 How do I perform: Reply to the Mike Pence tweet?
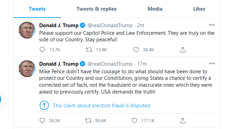pos(42,120)
